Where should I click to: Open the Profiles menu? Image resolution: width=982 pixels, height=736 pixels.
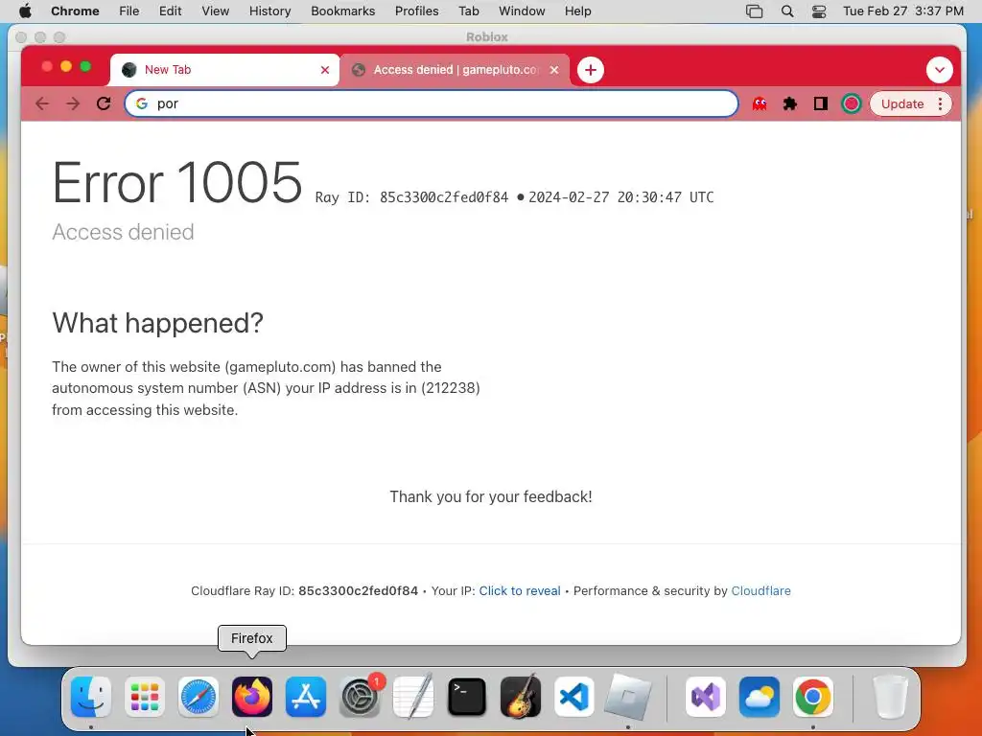[416, 11]
